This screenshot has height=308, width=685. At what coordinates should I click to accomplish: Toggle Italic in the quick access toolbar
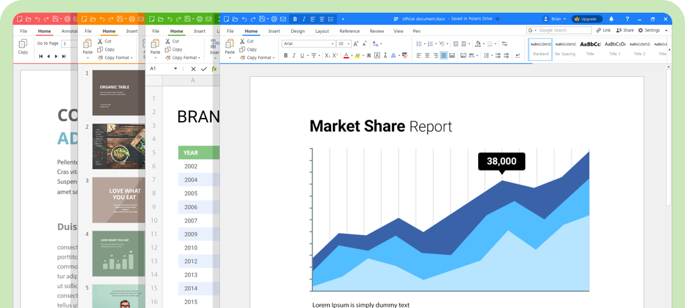coord(304,19)
